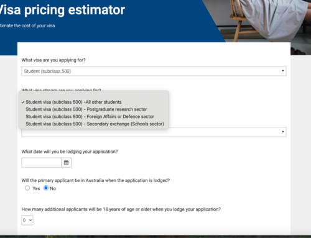Click the 'estimate the cost of your visa' subtitle
311x238 pixels.
click(x=27, y=25)
